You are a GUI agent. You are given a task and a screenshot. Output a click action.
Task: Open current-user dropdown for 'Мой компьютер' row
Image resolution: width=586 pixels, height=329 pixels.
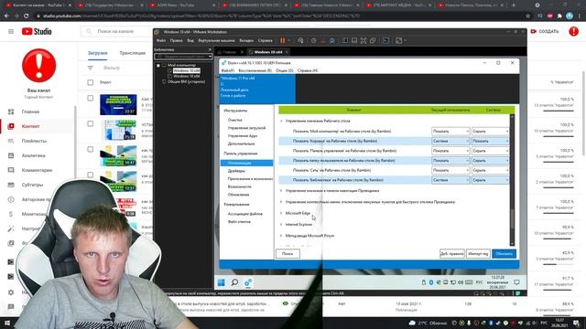pos(450,132)
